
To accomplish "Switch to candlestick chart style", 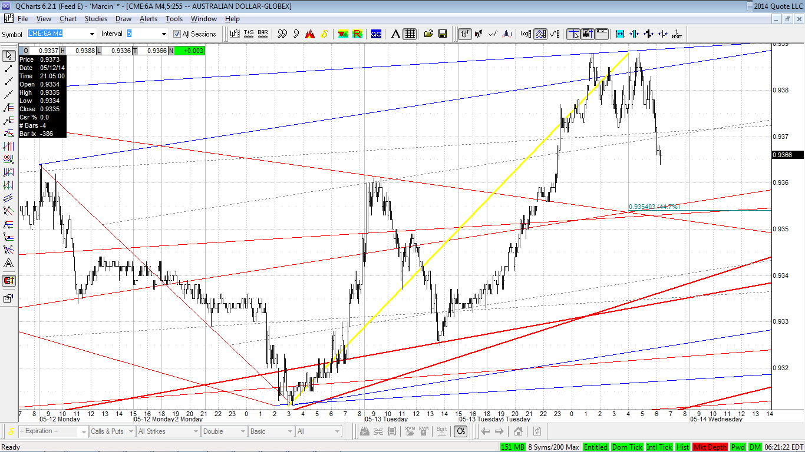I will [x=479, y=34].
